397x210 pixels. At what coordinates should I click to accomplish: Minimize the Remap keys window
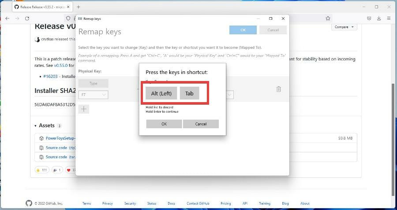click(x=258, y=18)
